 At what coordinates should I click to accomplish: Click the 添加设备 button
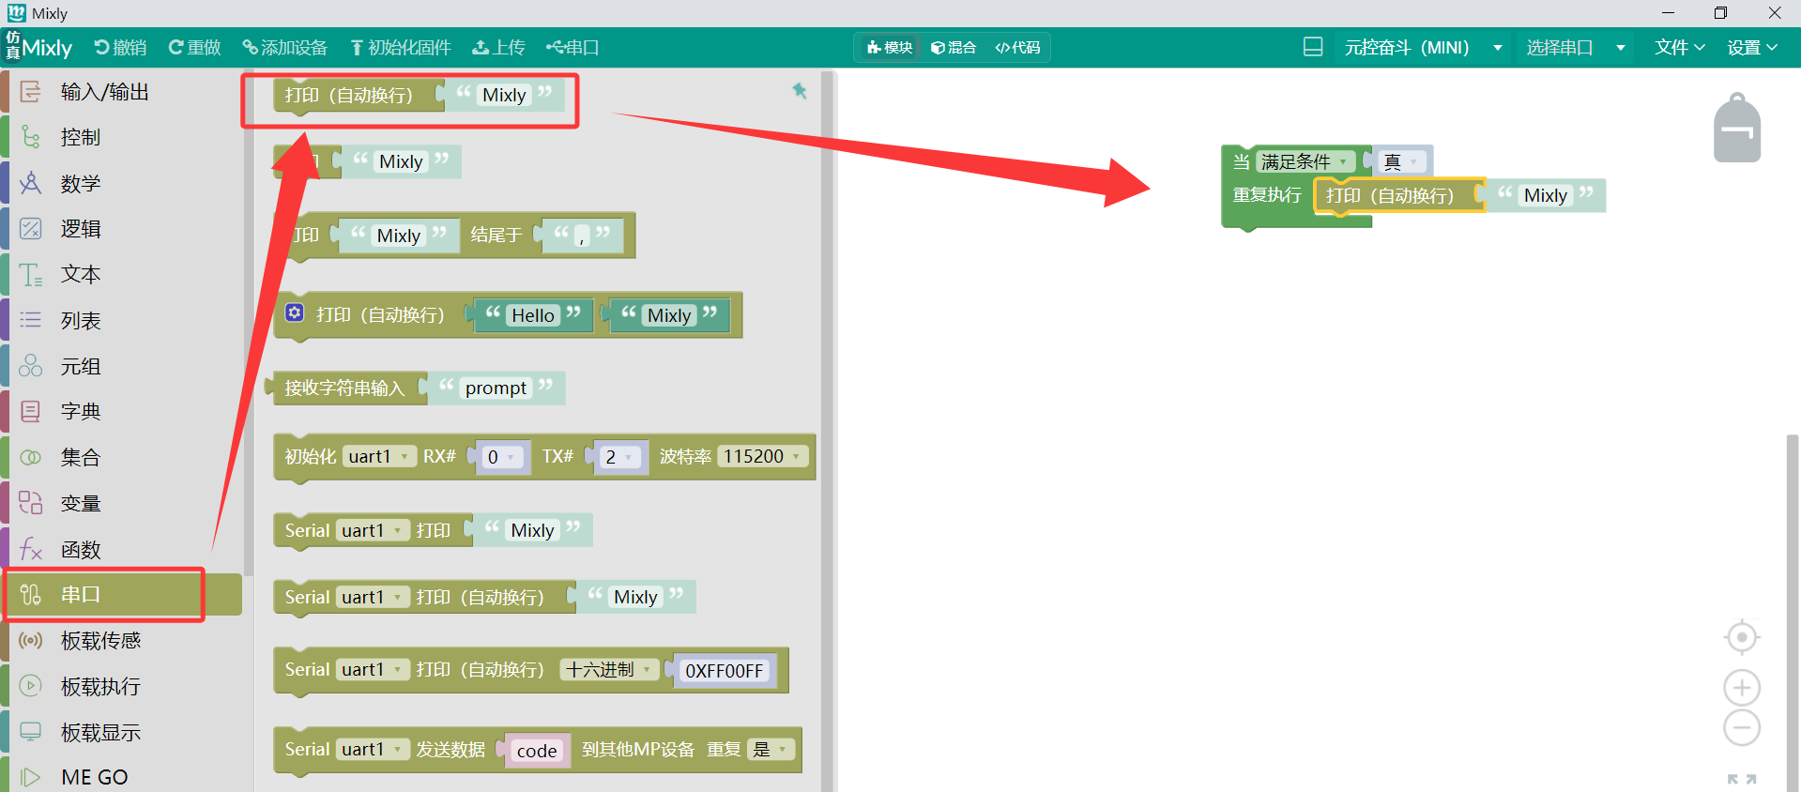click(284, 48)
